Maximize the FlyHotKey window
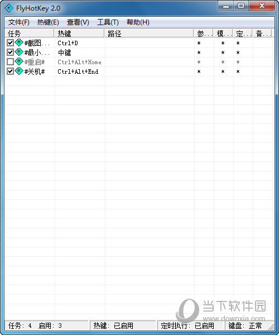 pos(241,6)
